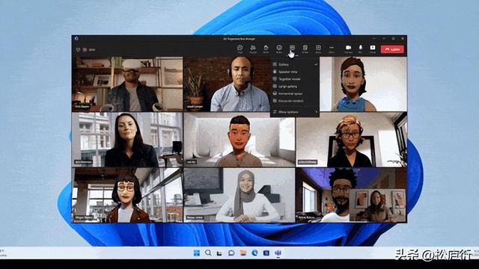The height and width of the screenshot is (269, 479).
Task: Choose Together mode from view menu
Action: click(295, 79)
